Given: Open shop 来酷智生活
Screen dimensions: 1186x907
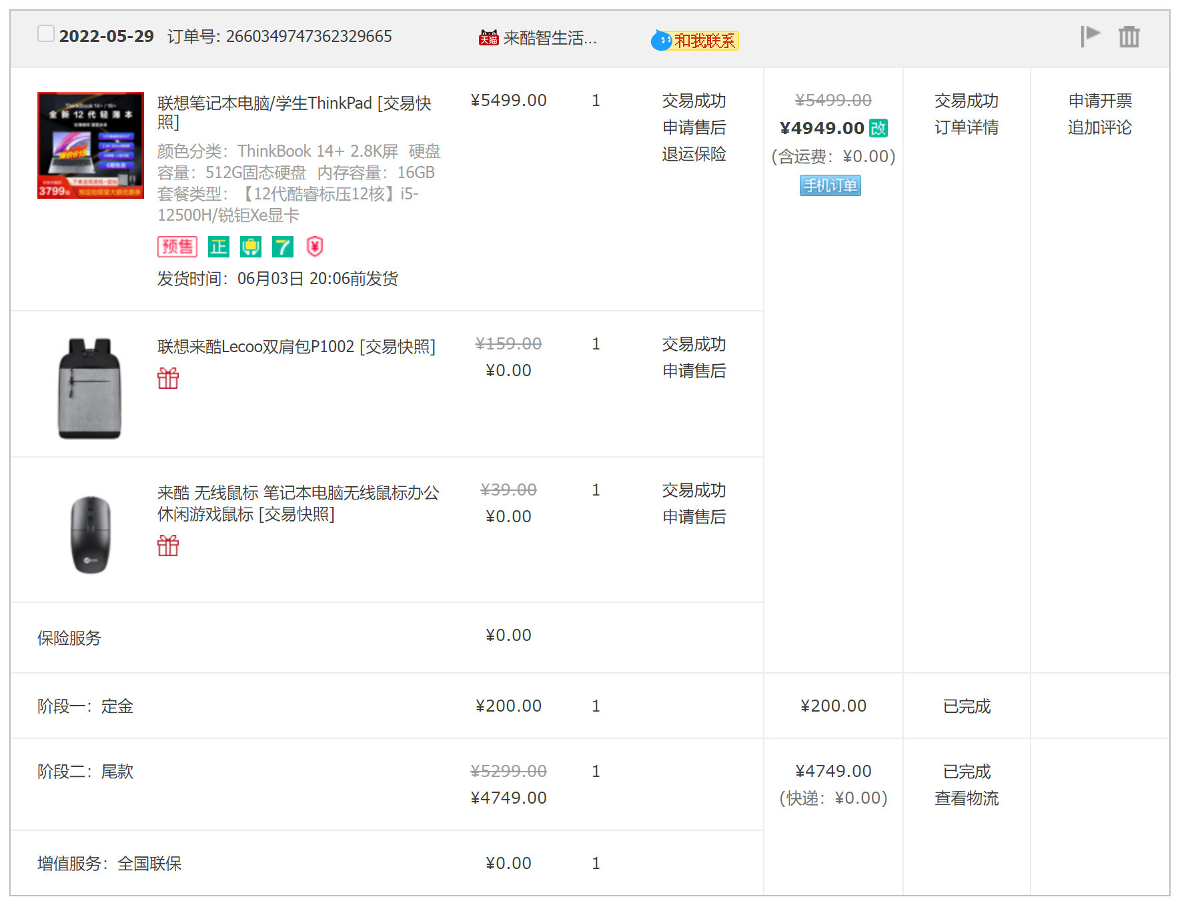Looking at the screenshot, I should tap(550, 38).
